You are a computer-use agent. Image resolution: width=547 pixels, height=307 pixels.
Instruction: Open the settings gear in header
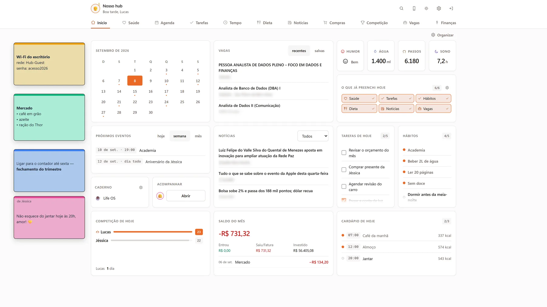tap(439, 8)
